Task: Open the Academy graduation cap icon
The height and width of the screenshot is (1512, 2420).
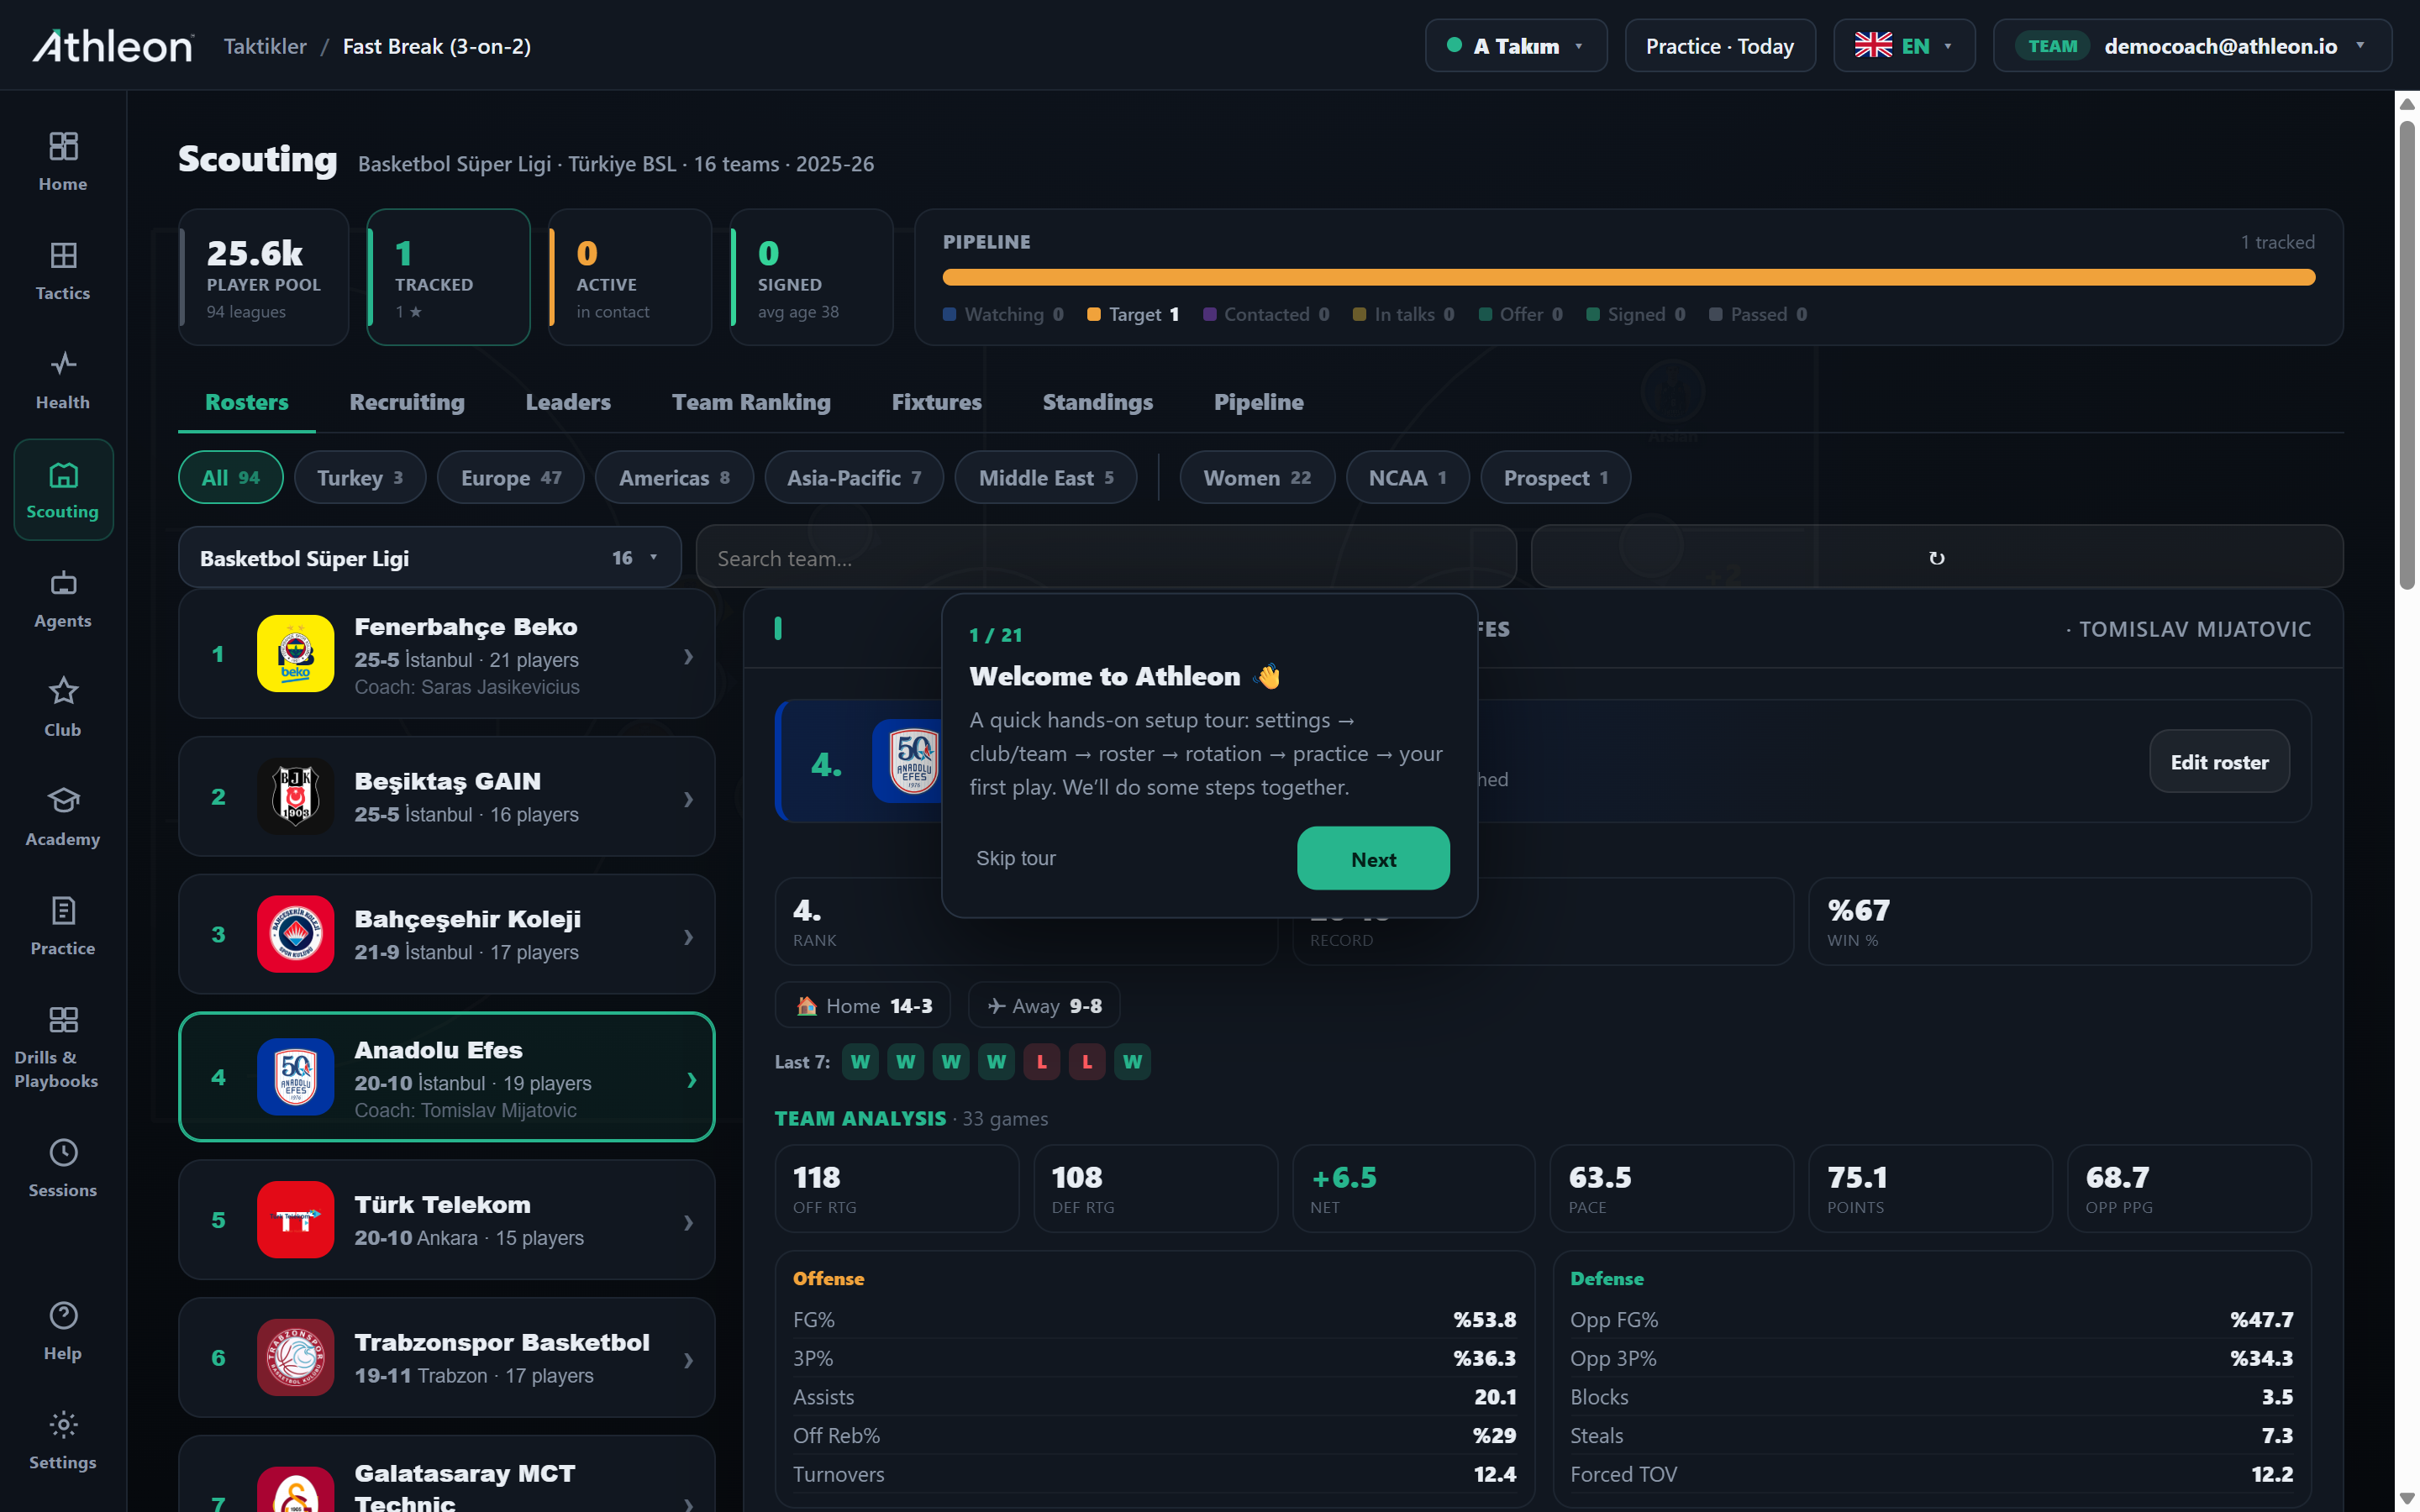Action: click(x=63, y=800)
